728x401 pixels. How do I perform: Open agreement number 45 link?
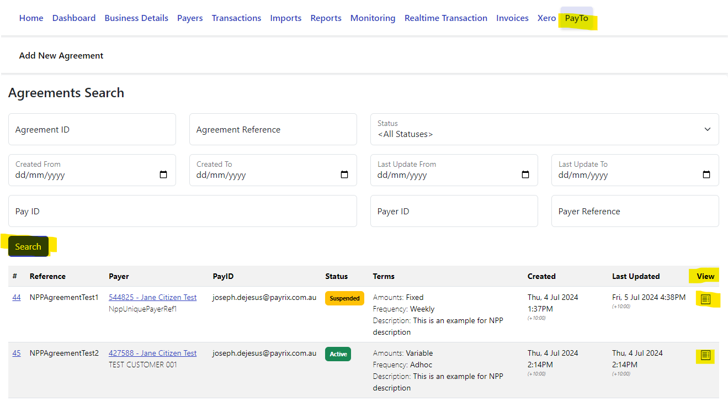tap(17, 353)
